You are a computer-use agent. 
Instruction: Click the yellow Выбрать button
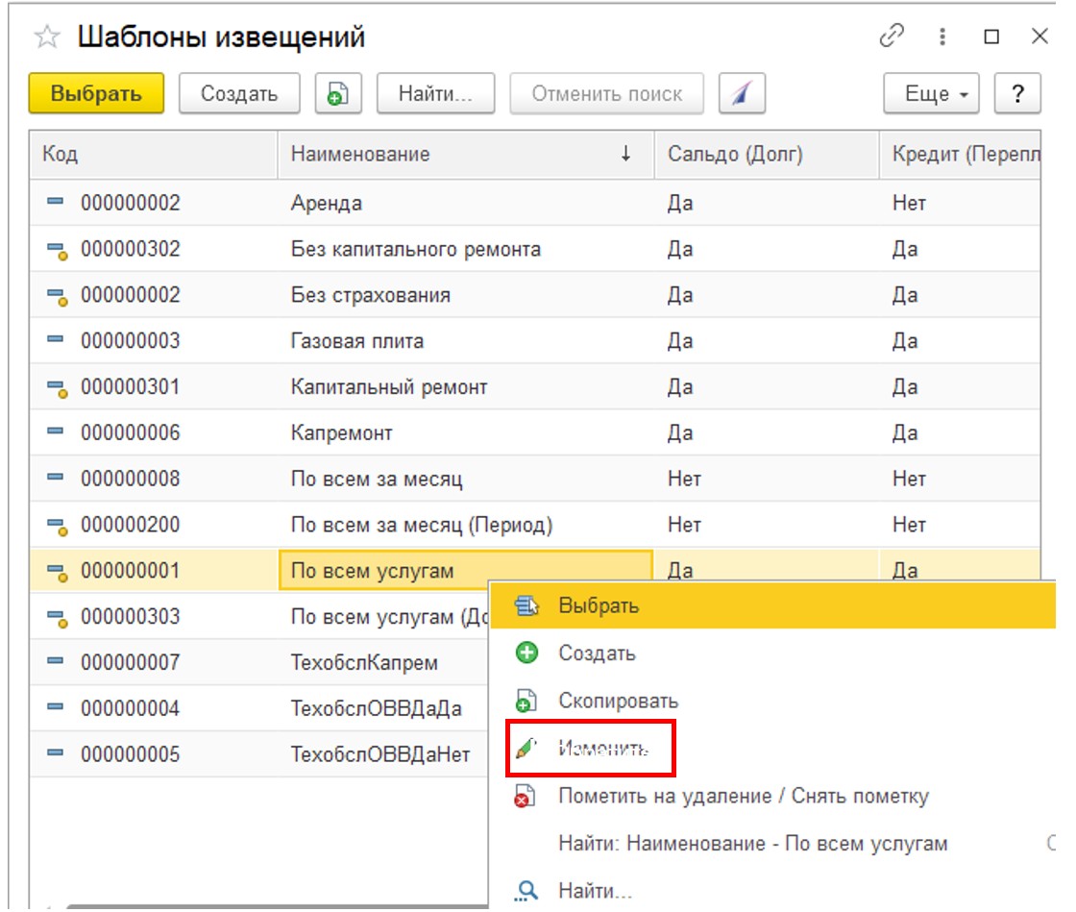click(x=96, y=93)
